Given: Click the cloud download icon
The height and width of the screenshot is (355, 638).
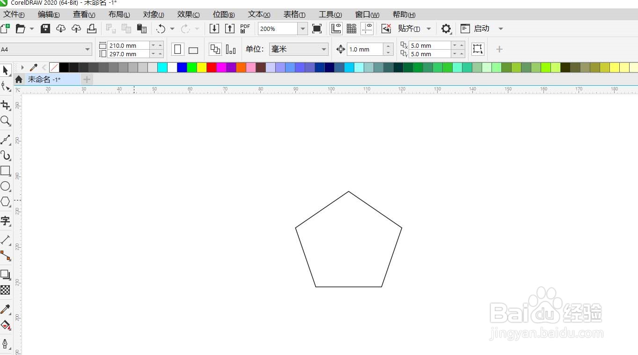Looking at the screenshot, I should (x=61, y=29).
